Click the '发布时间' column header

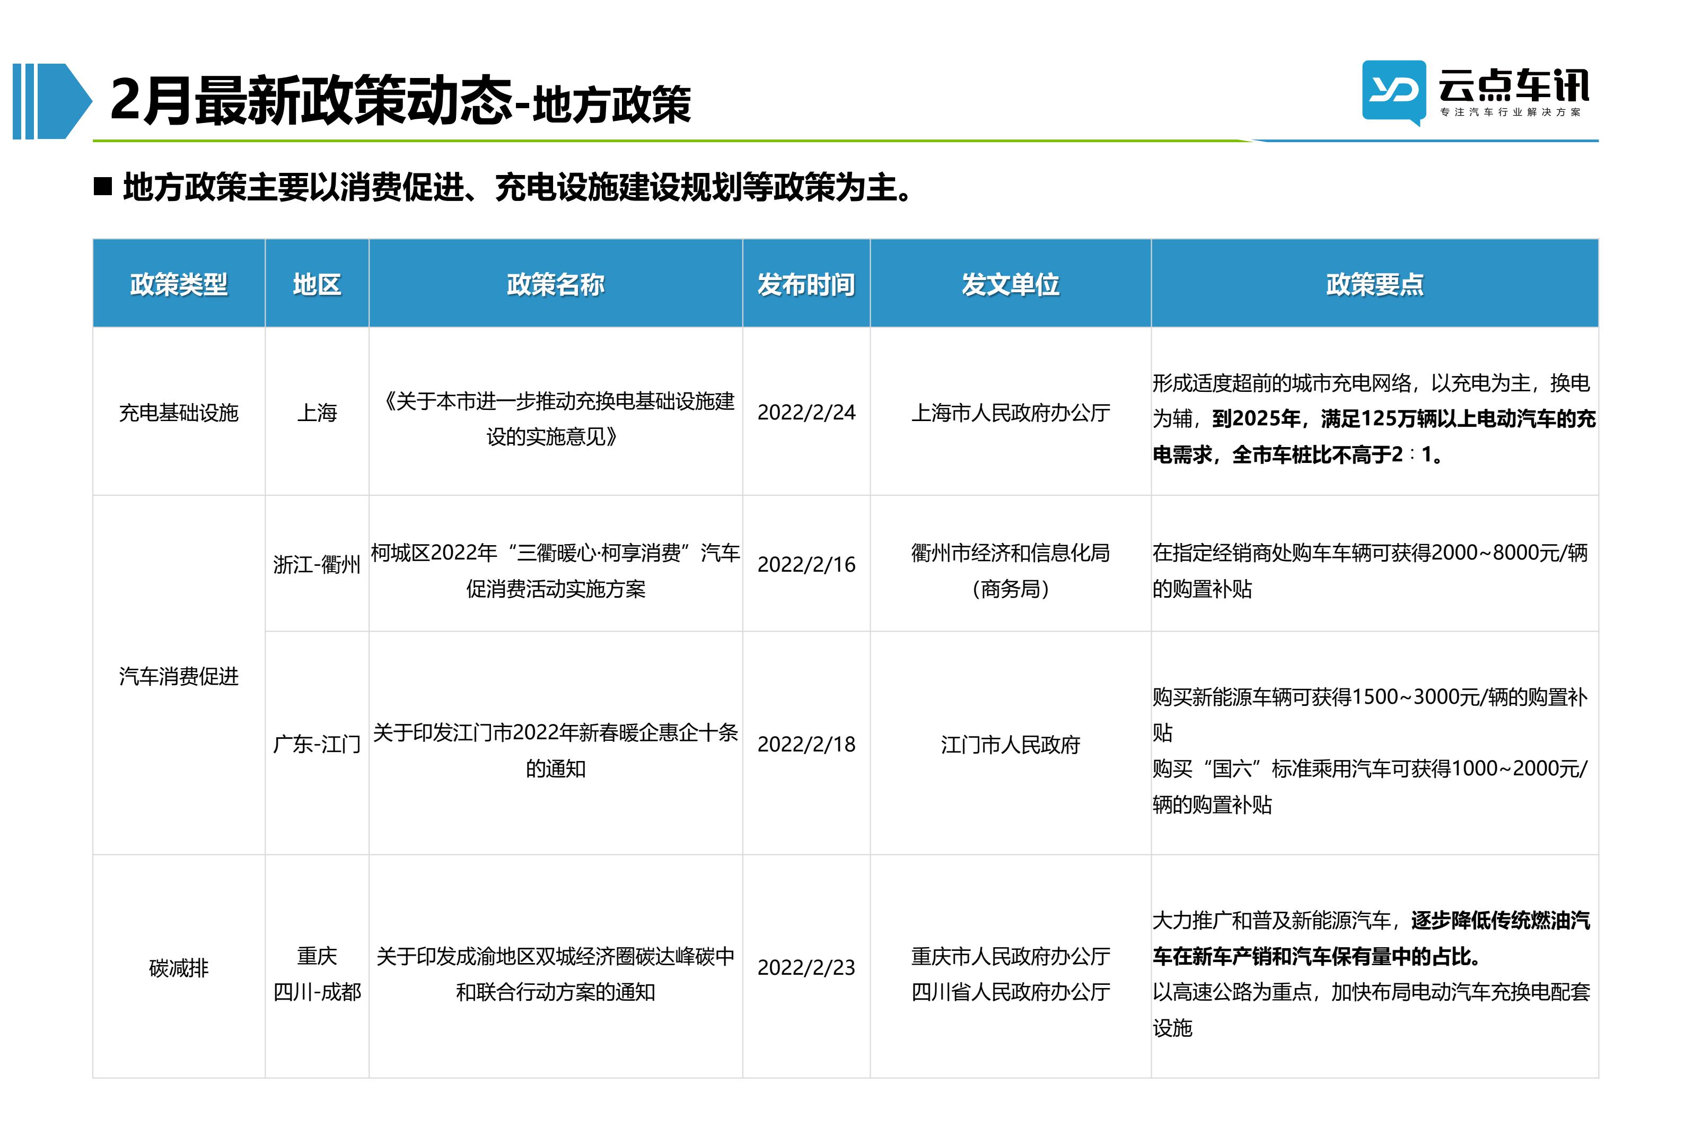(x=806, y=284)
